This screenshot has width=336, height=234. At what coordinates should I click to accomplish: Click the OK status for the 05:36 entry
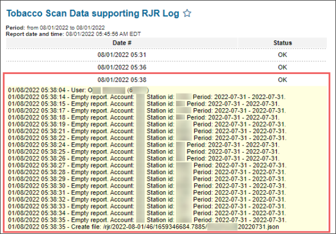pyautogui.click(x=282, y=67)
